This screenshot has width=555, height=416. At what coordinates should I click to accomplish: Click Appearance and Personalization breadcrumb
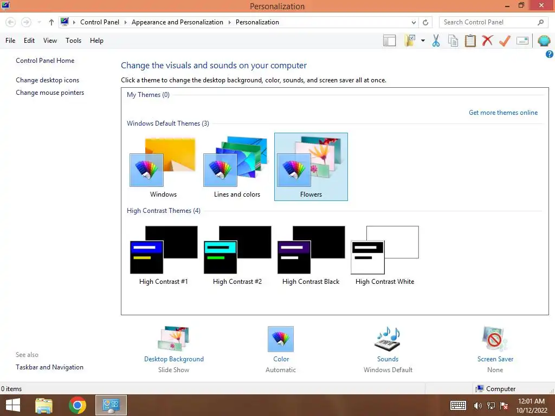[x=177, y=22]
